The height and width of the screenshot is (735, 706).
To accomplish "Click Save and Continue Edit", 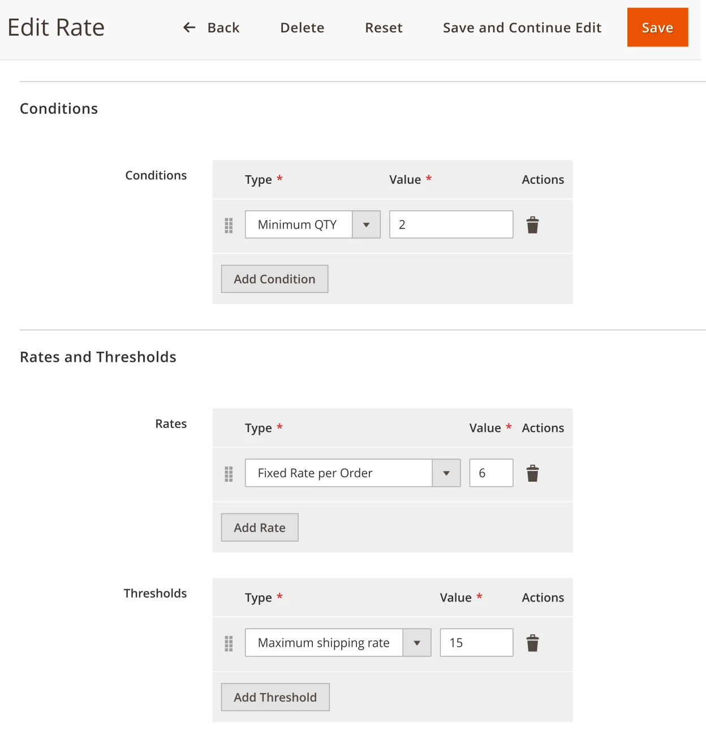I will (x=522, y=27).
